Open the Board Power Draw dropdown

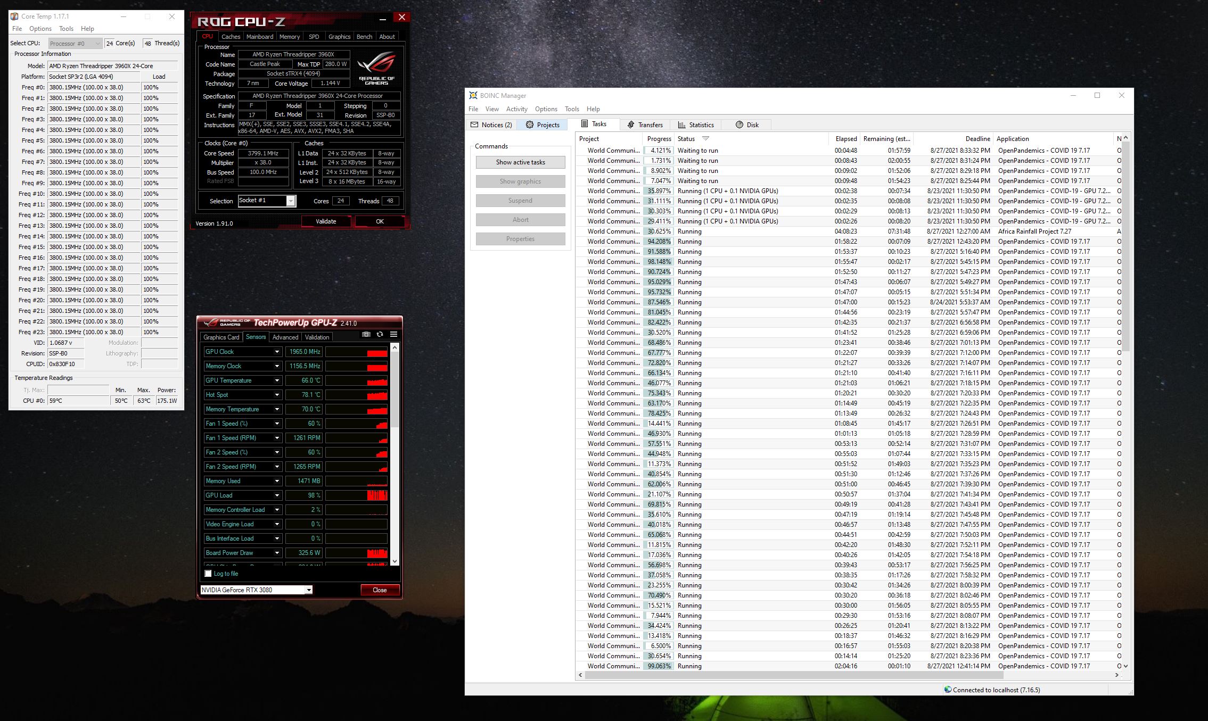pyautogui.click(x=277, y=553)
